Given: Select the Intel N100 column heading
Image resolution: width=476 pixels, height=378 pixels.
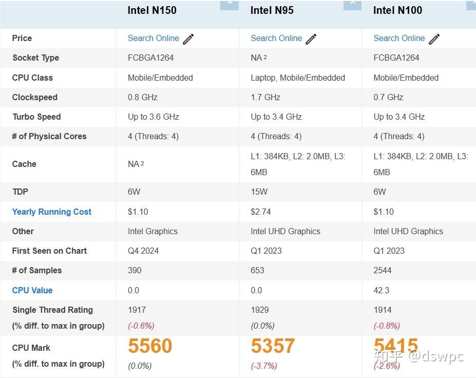Looking at the screenshot, I should [397, 10].
